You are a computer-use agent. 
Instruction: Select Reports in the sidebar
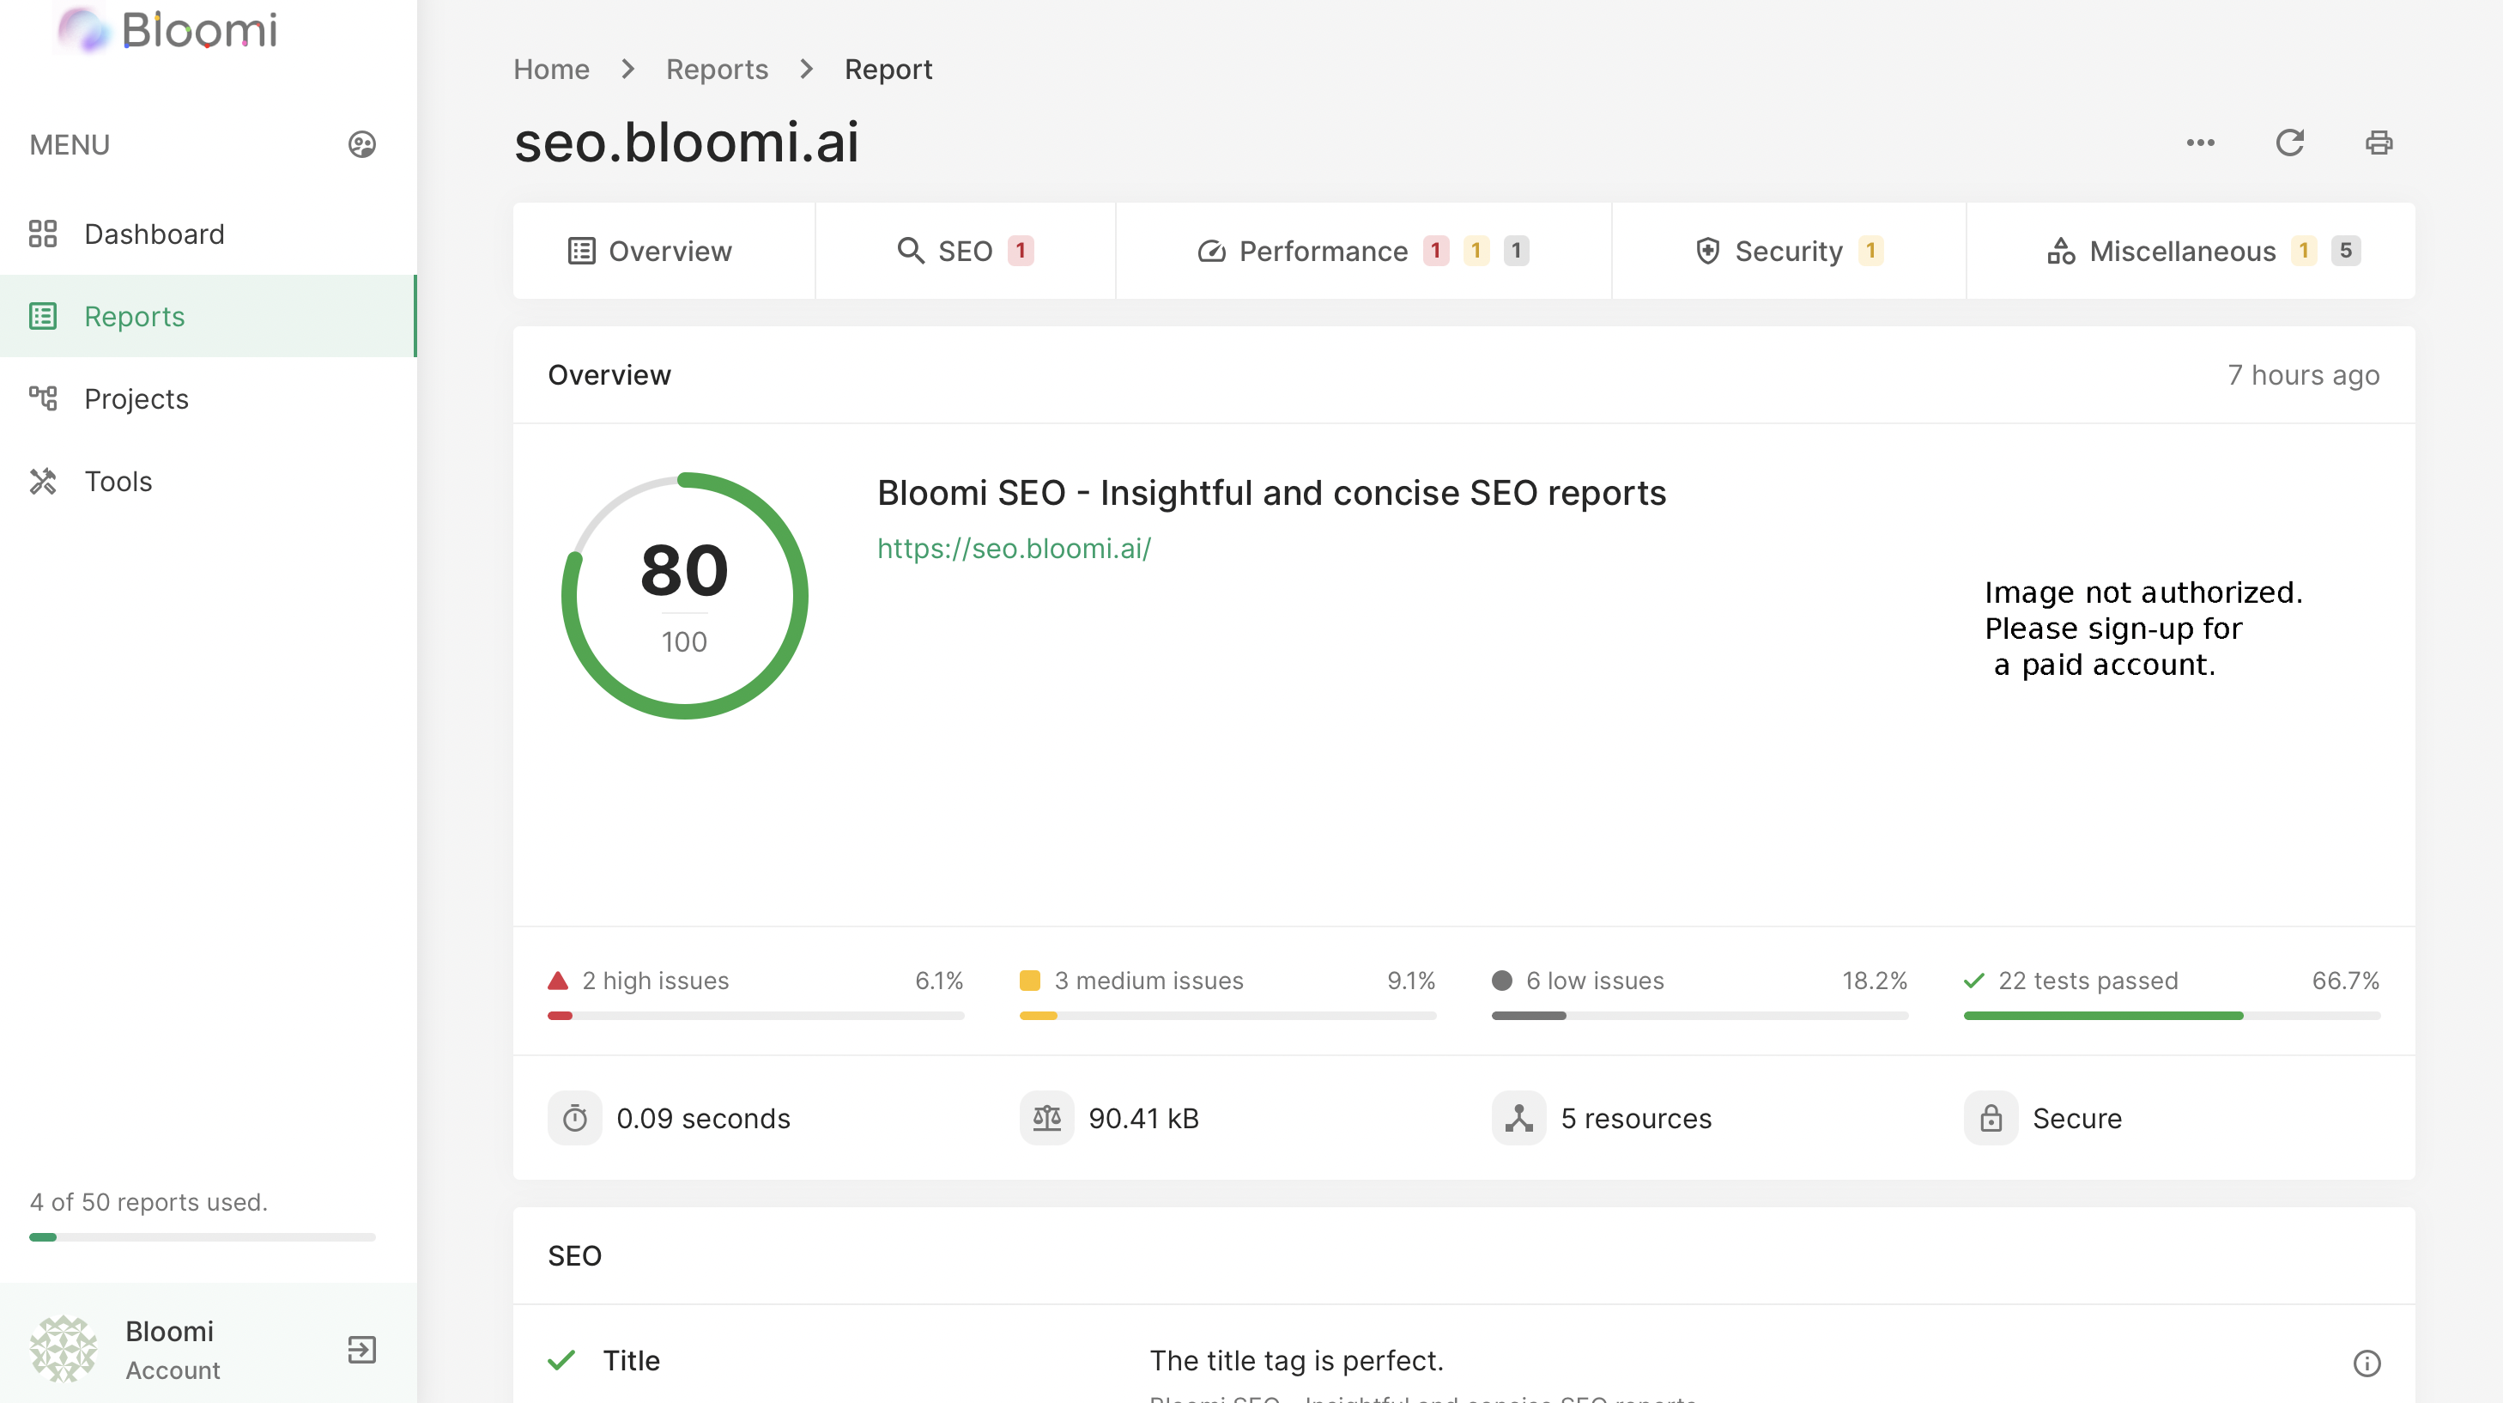pyautogui.click(x=208, y=316)
